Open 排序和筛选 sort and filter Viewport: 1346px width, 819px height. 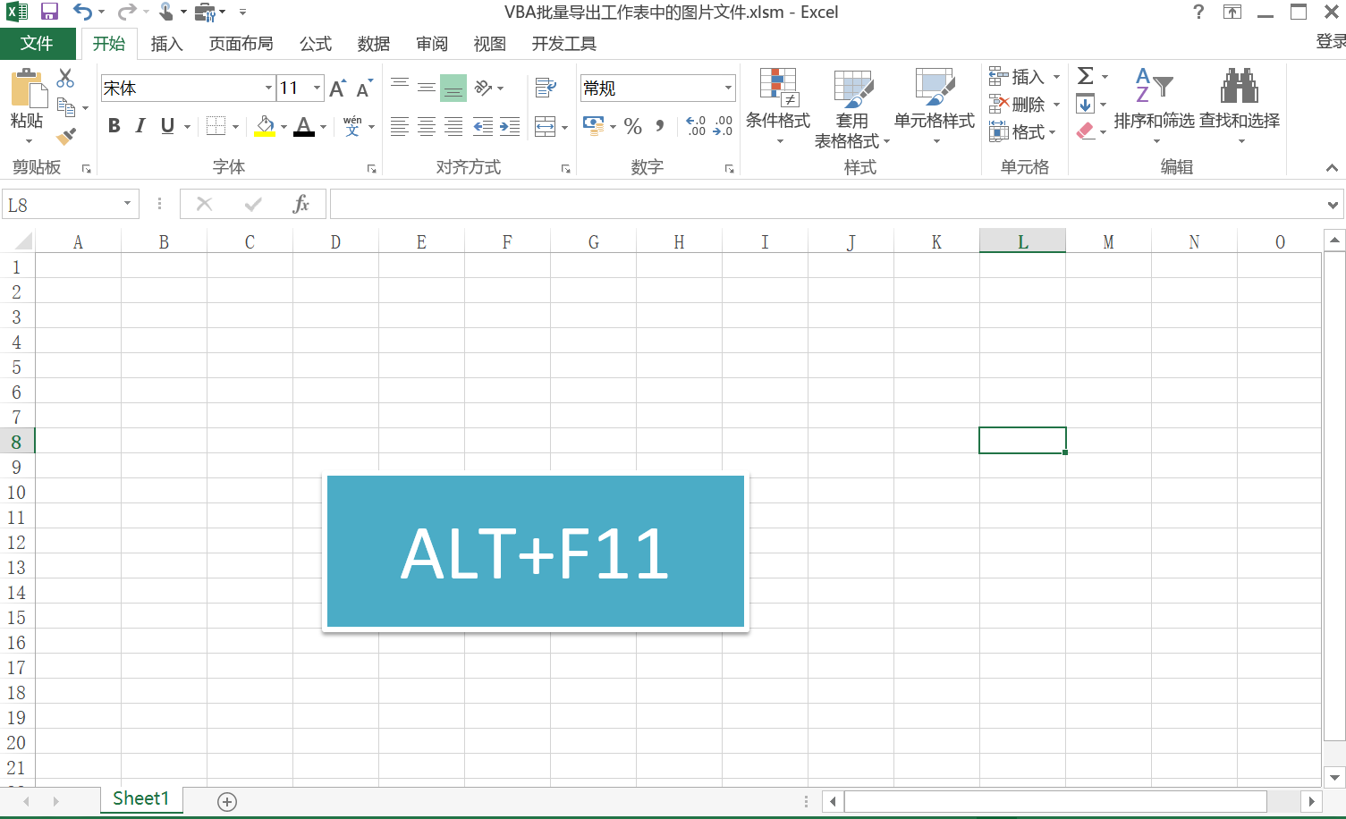coord(1154,106)
